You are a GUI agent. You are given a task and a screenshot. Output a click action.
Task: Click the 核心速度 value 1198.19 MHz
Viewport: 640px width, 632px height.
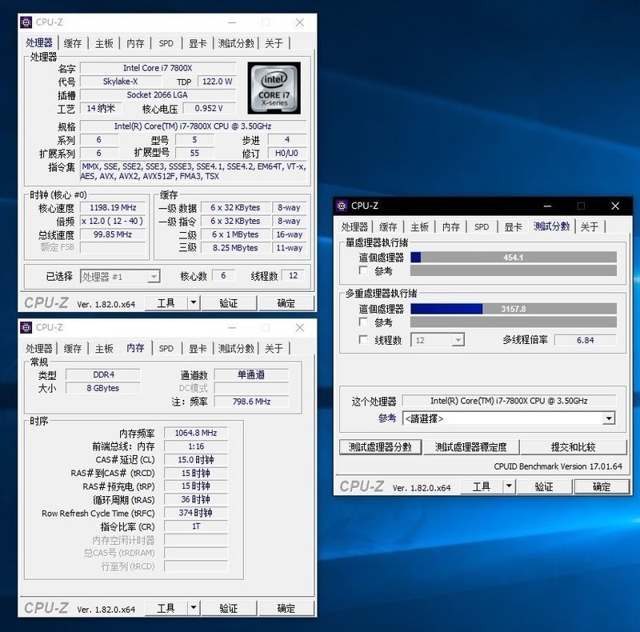(x=113, y=207)
